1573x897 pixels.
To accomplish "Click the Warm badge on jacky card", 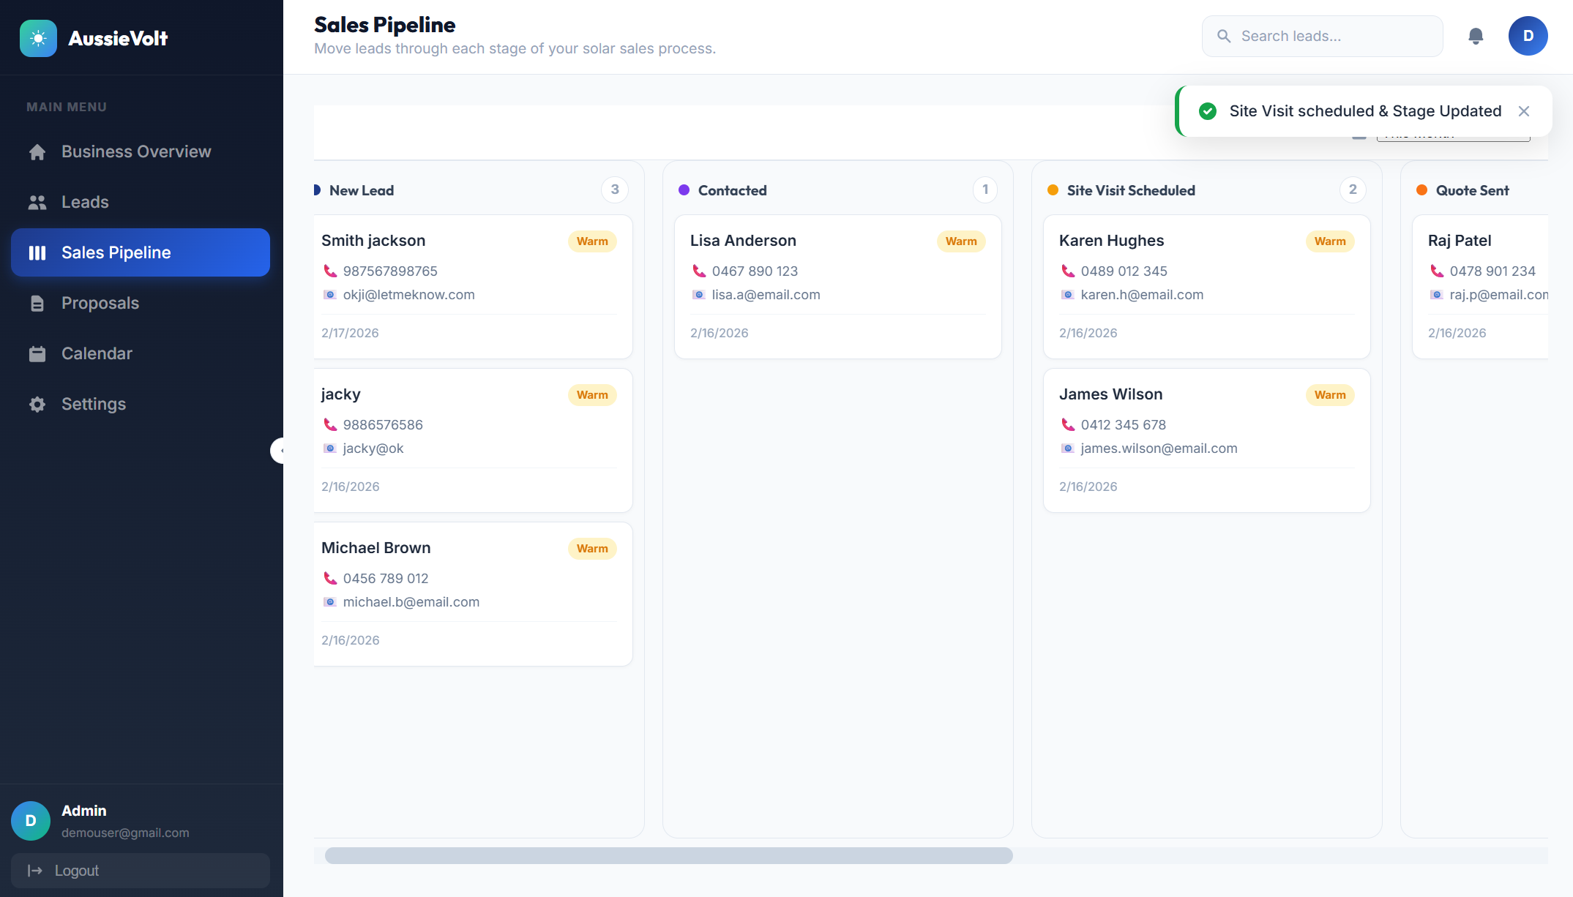I will (x=591, y=395).
